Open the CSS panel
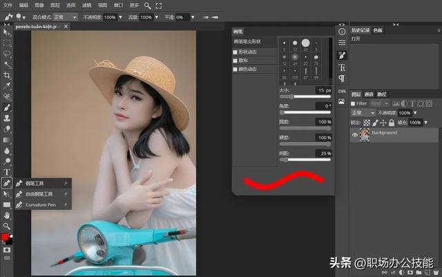442x277 pixels. click(x=342, y=91)
